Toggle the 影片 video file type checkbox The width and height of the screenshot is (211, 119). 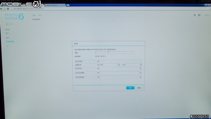coord(102,56)
